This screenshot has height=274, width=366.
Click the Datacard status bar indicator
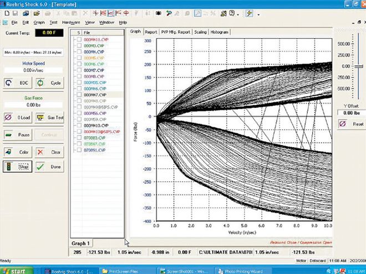(x=317, y=261)
